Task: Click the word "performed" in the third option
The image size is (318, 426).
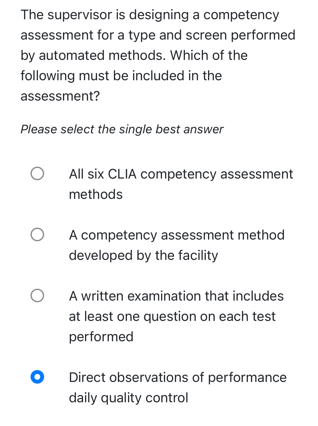Action: coord(101,336)
